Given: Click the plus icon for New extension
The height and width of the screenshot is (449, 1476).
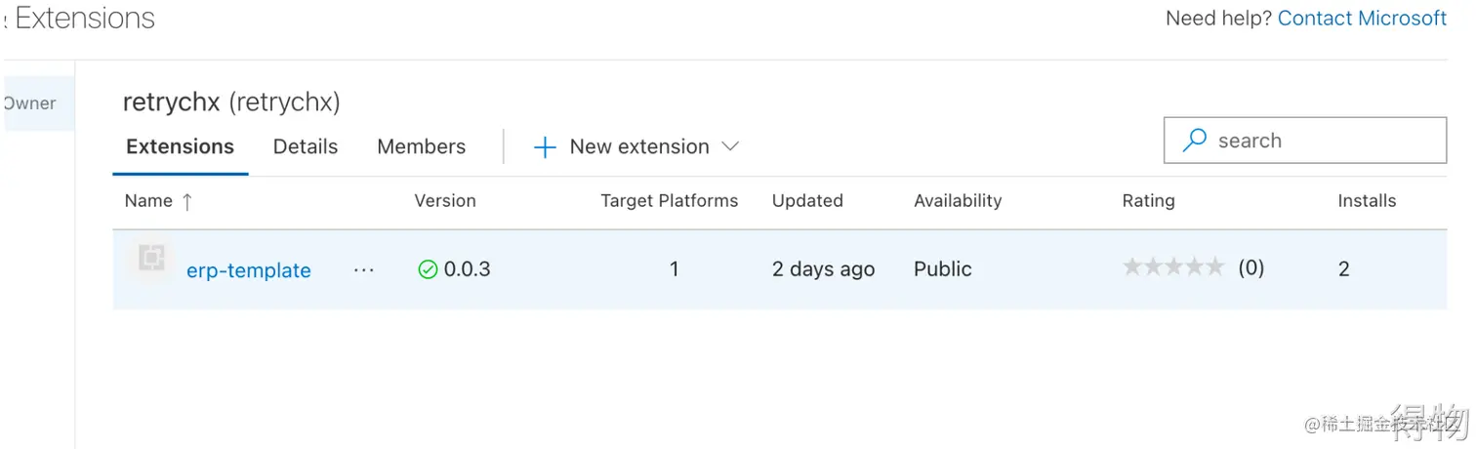Looking at the screenshot, I should pos(545,147).
